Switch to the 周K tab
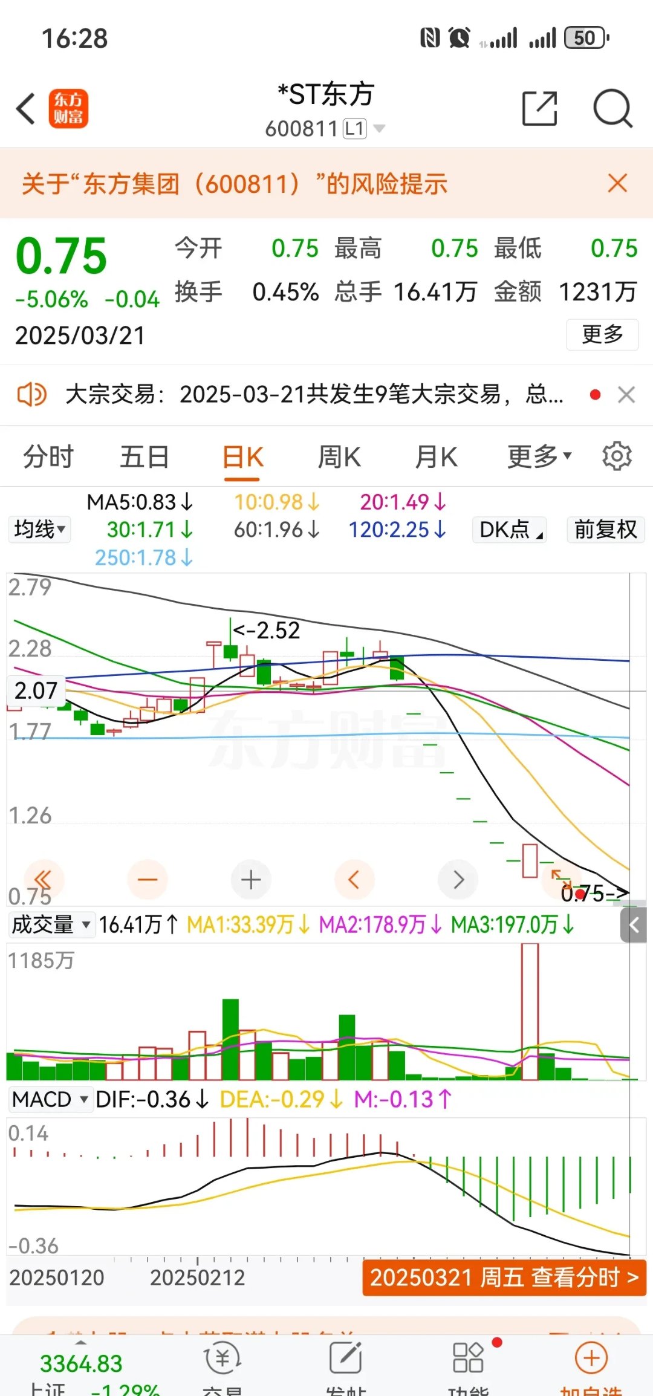 pyautogui.click(x=339, y=456)
